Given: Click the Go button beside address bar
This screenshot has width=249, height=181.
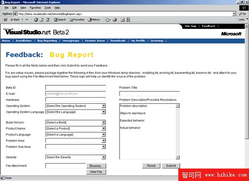Looking at the screenshot, I should click(243, 14).
